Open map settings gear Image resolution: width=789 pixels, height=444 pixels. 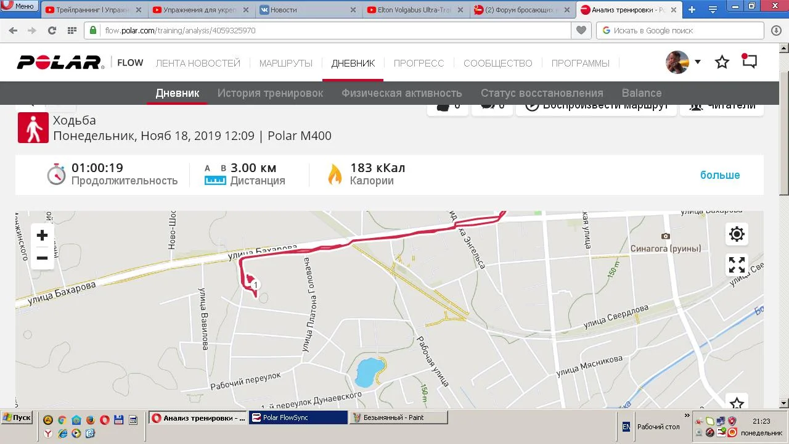click(737, 234)
